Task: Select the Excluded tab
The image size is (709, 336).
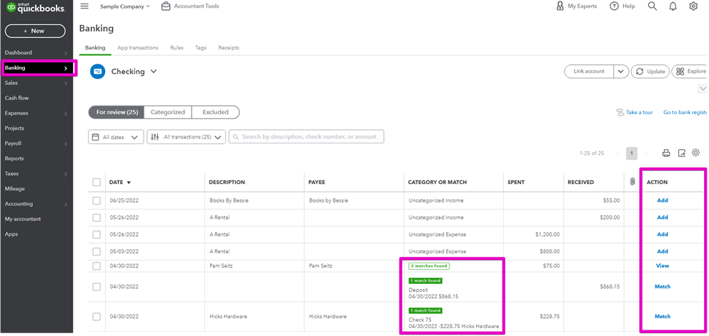Action: tap(216, 112)
